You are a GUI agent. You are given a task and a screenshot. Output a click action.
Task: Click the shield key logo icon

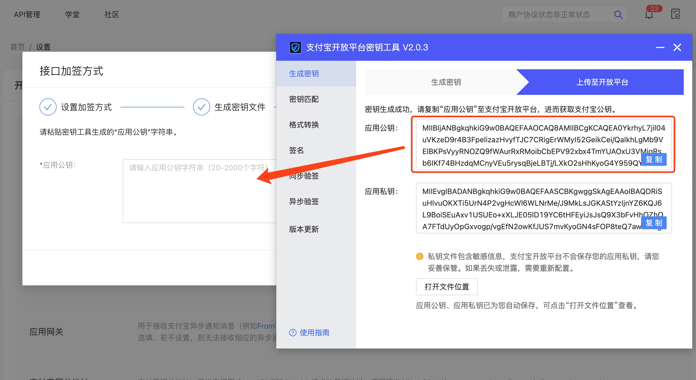coord(295,47)
